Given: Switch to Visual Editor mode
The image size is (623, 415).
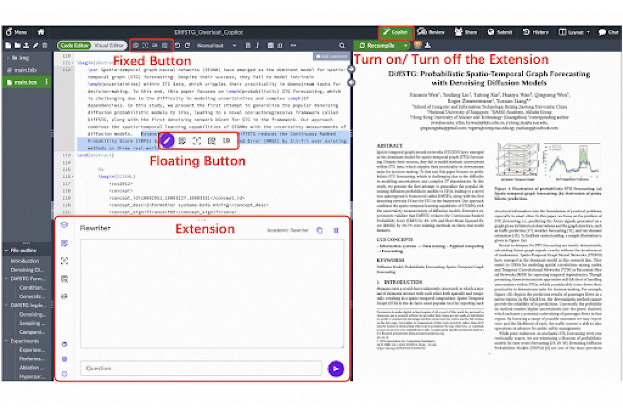Looking at the screenshot, I should 108,45.
